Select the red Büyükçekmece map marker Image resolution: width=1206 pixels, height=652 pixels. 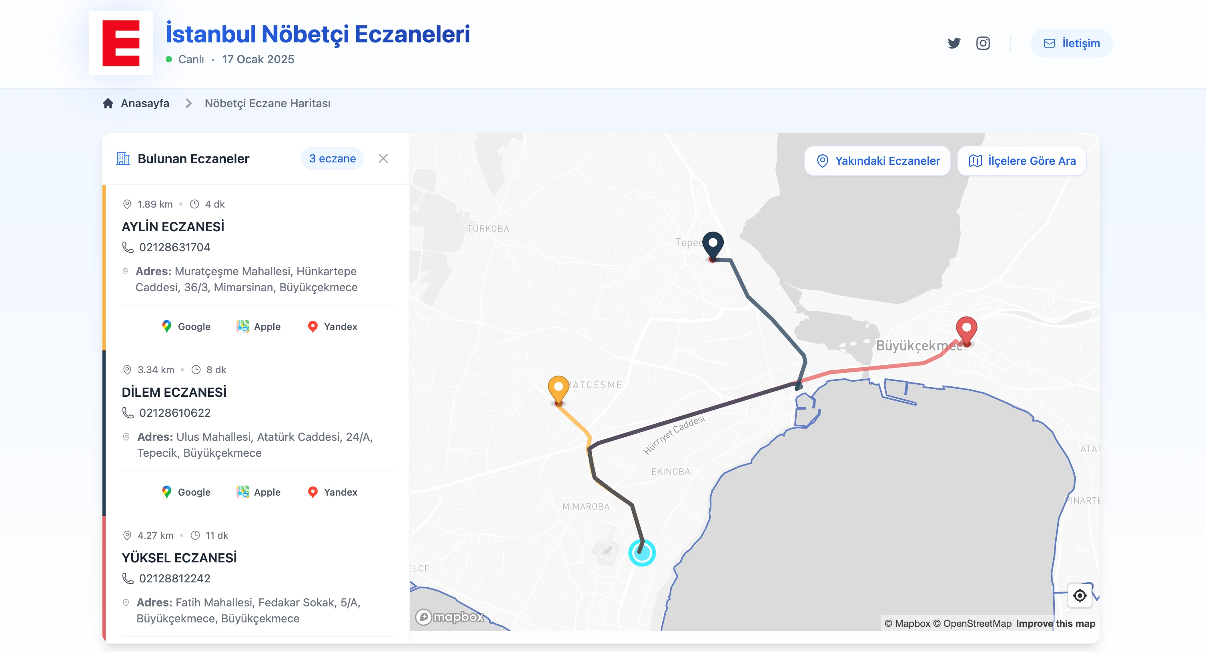[x=966, y=329]
